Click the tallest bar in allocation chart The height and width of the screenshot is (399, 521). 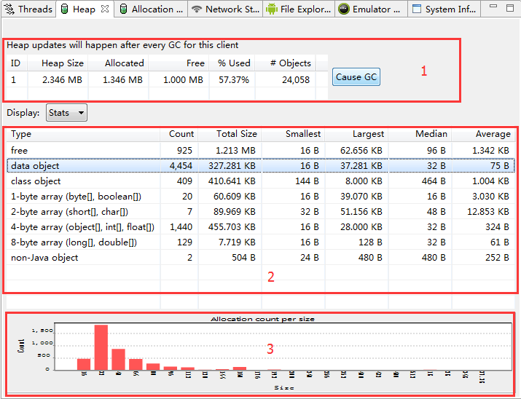click(x=101, y=347)
